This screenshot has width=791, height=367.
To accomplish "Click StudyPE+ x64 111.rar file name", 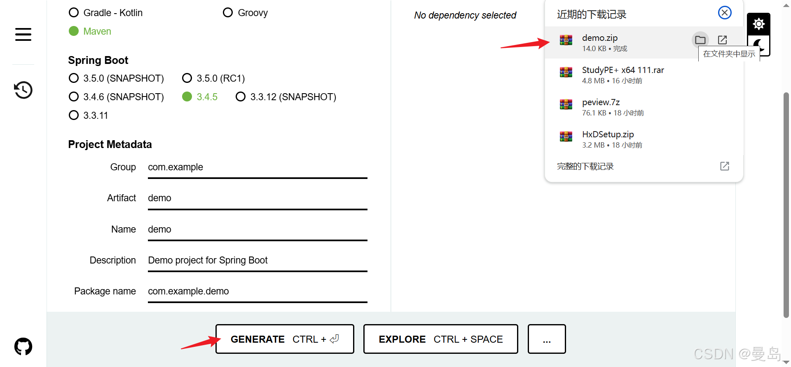I will point(623,70).
